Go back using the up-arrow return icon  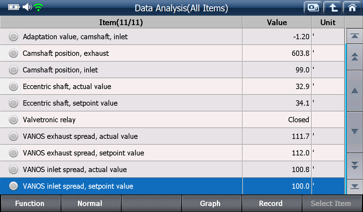click(333, 8)
